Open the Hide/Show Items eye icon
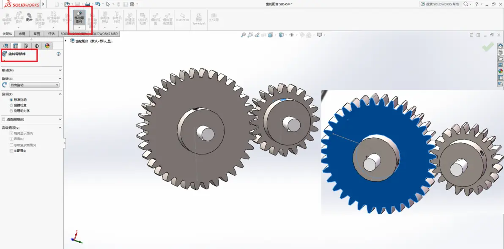Screen dimensions: 504x249 pyautogui.click(x=291, y=35)
